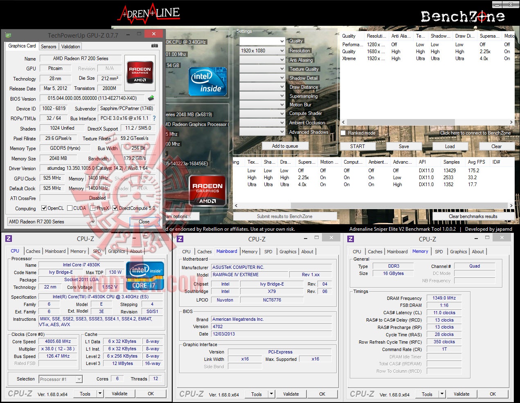This screenshot has height=403, width=520.
Task: Click the GPU-Z screenshot camera icon
Action: coord(154,46)
